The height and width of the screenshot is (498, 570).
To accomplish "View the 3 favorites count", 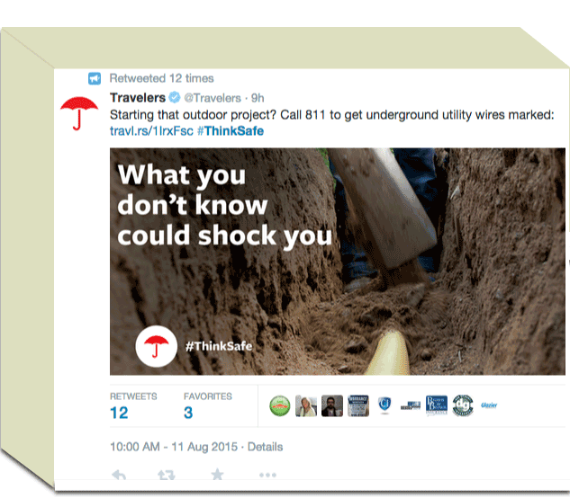I will (188, 413).
